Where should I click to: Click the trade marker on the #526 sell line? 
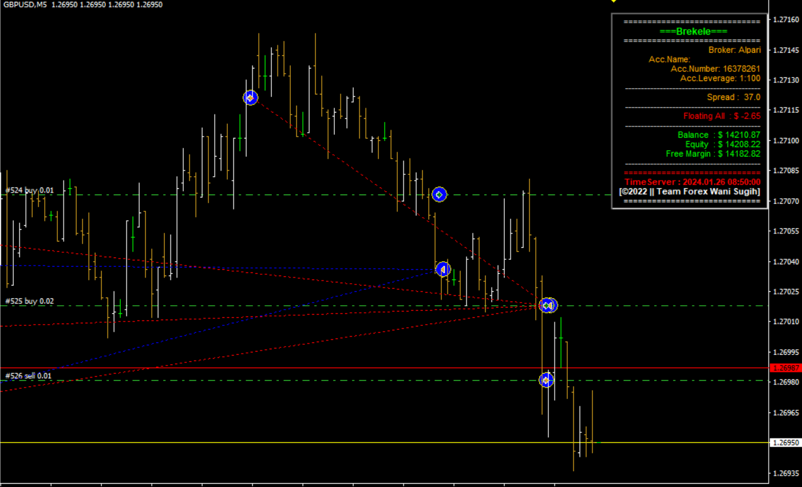[x=546, y=380]
